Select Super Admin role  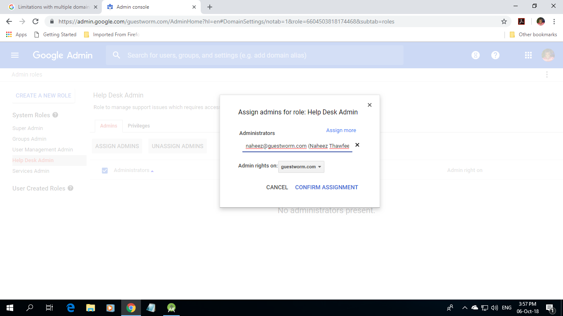click(28, 128)
